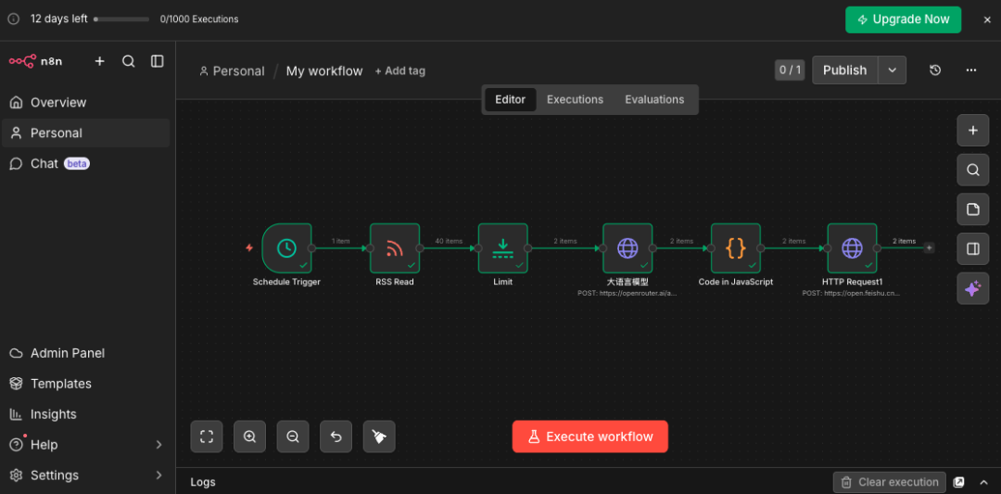This screenshot has width=1001, height=494.
Task: Open Chat beta in sidebar
Action: point(85,163)
